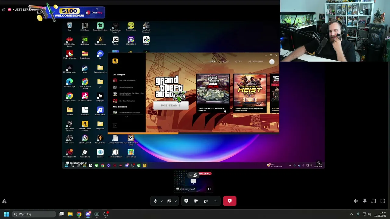Open the activities apps icon in call controls
390x219 pixels.
196,201
